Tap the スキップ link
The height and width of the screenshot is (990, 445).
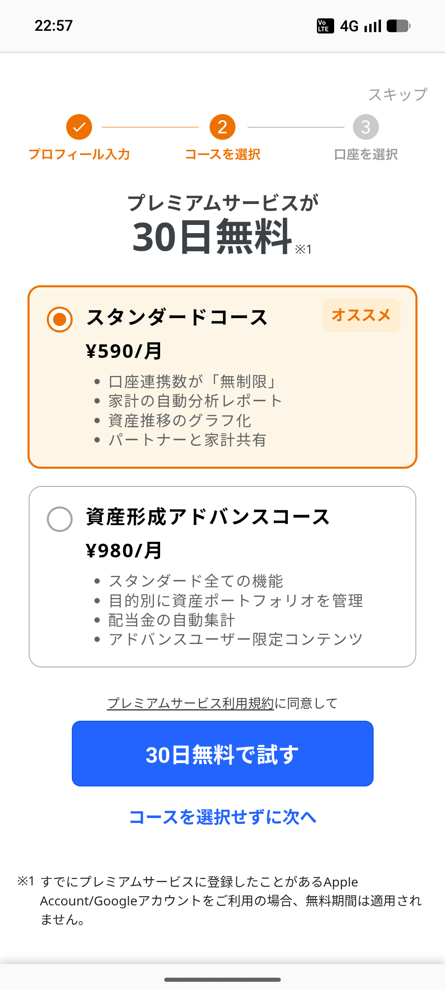pyautogui.click(x=397, y=94)
